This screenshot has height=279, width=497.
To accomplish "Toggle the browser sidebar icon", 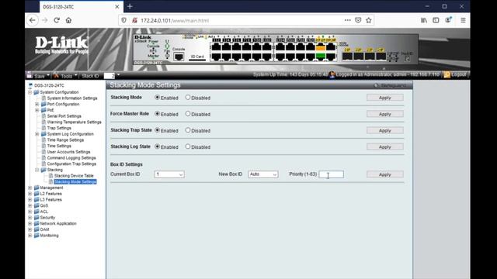I will click(436, 20).
